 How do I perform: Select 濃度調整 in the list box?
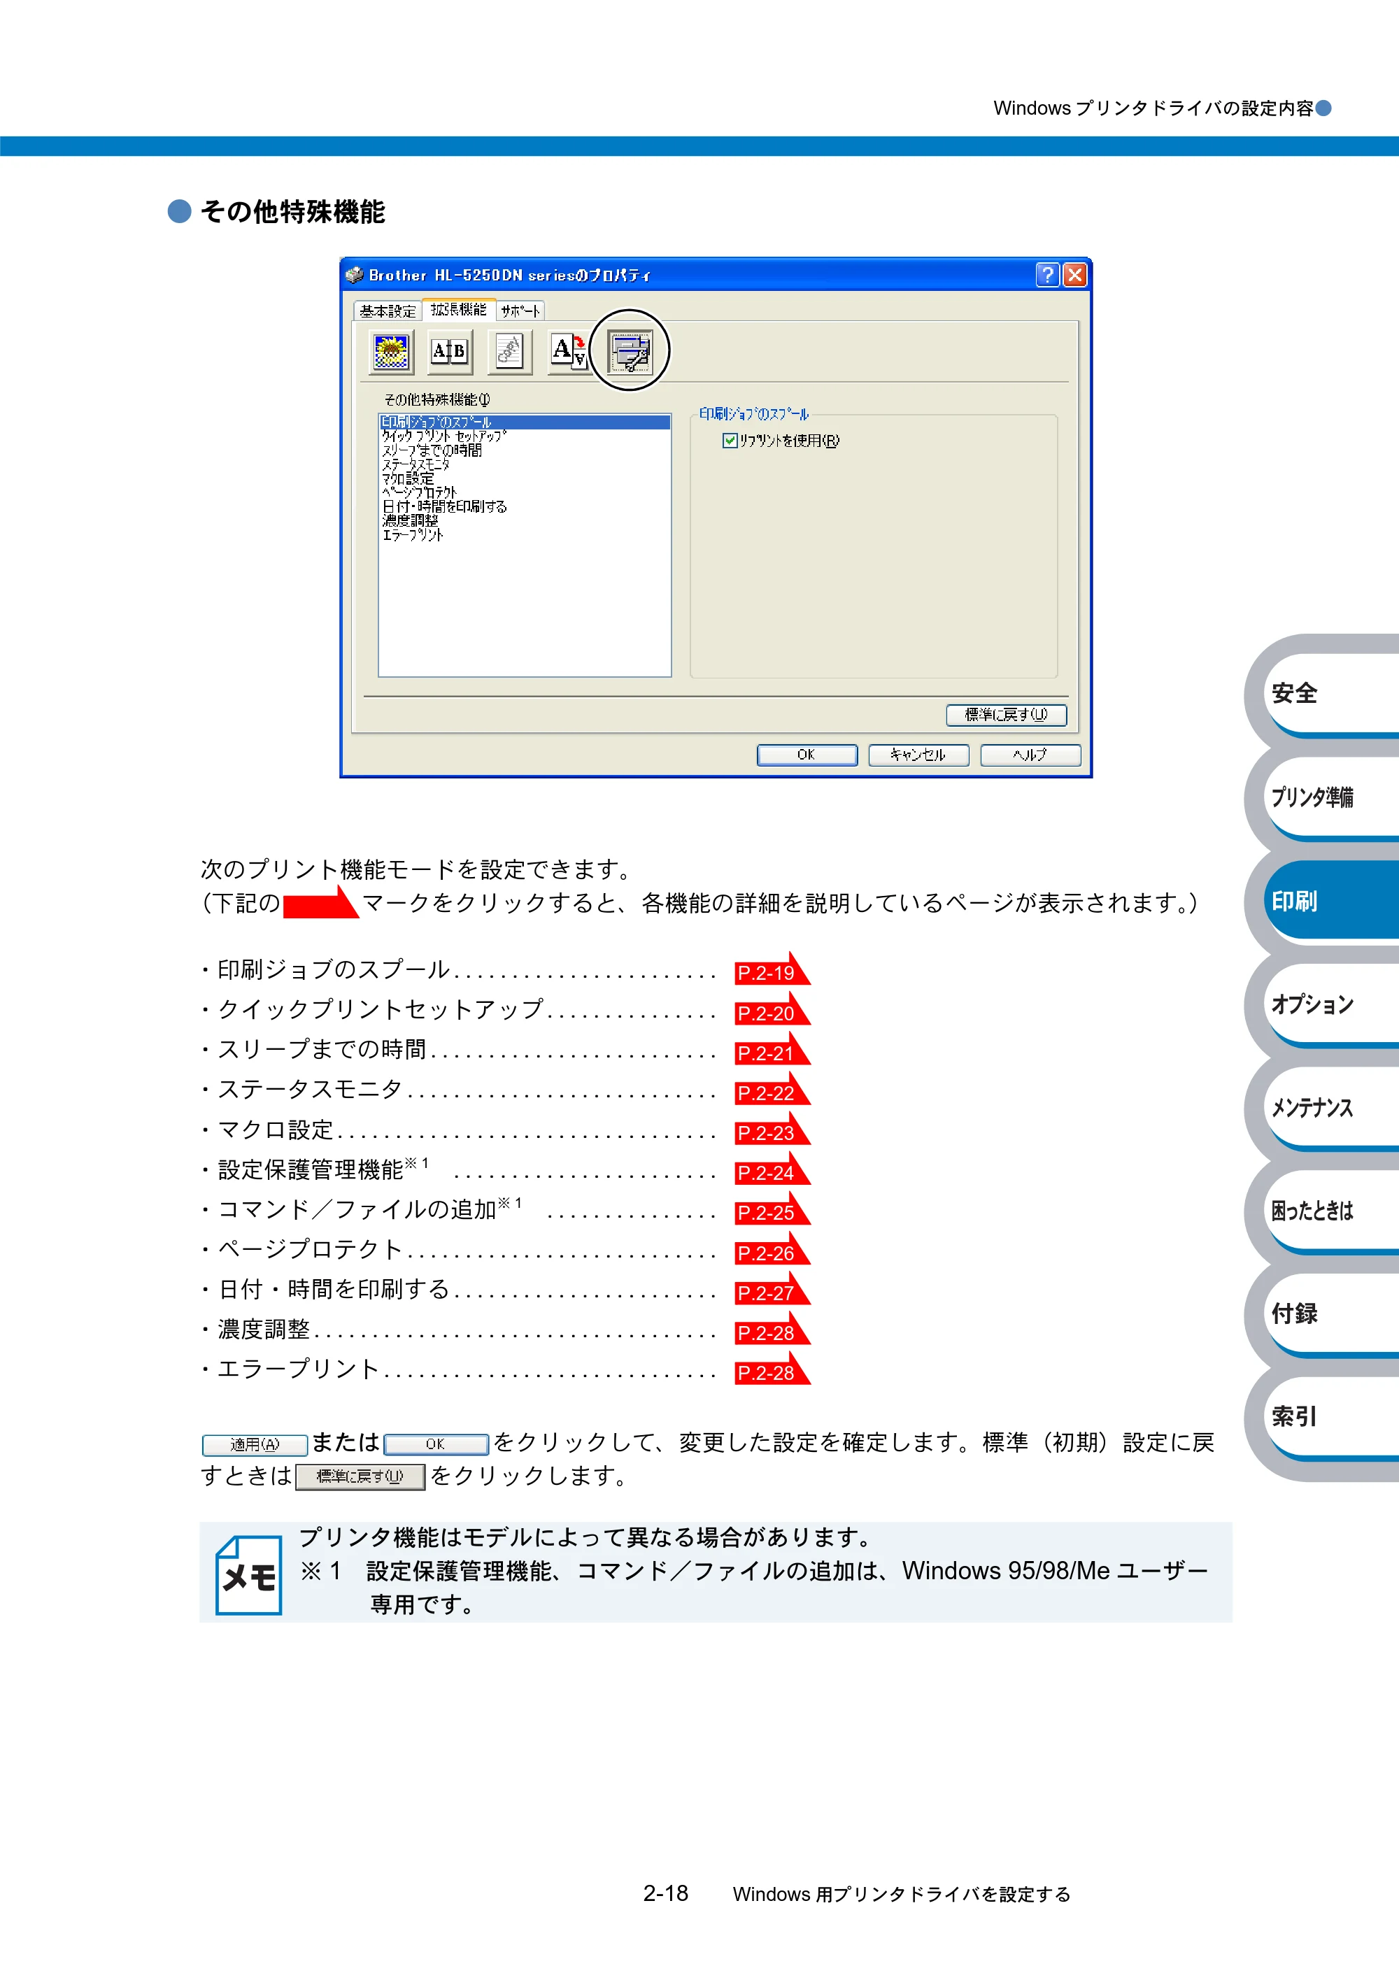tap(525, 521)
